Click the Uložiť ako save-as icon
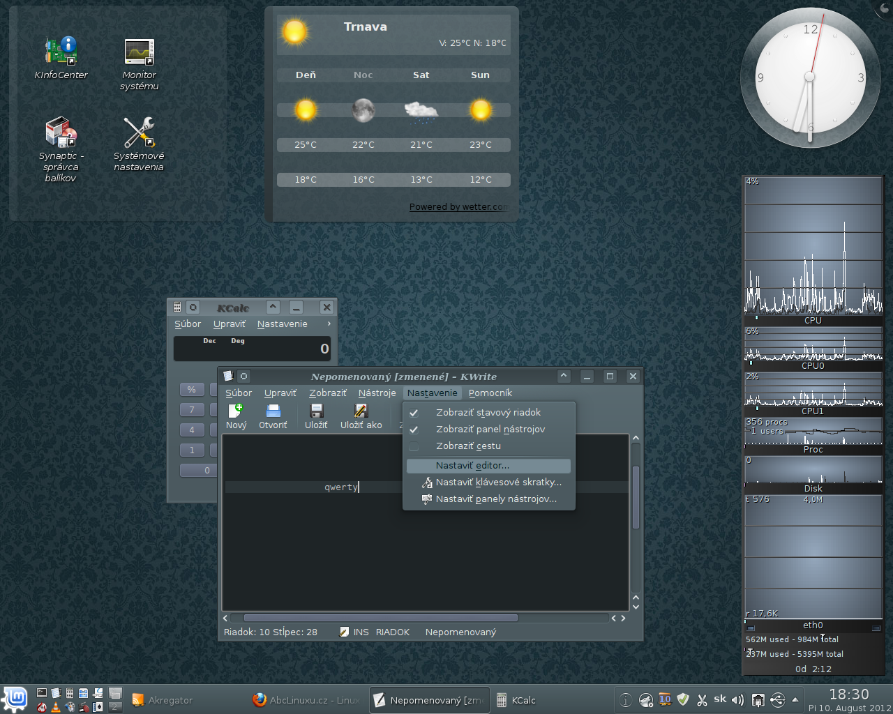 [x=361, y=417]
